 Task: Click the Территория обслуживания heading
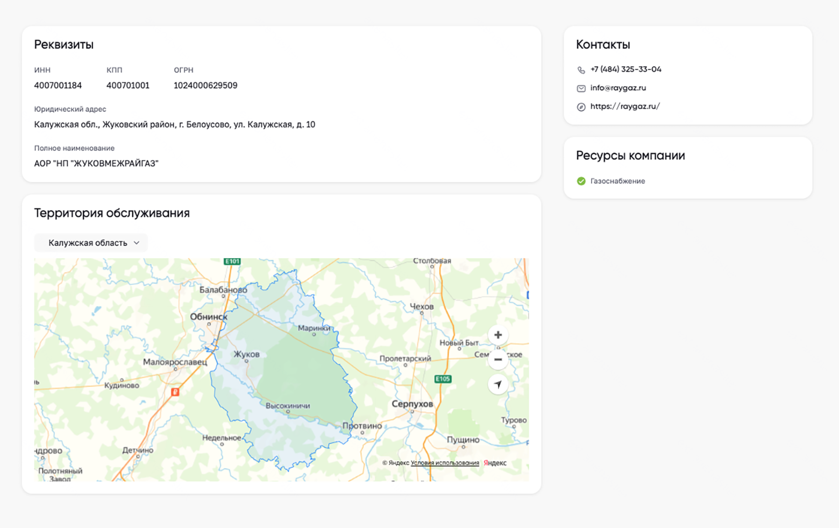coord(112,213)
